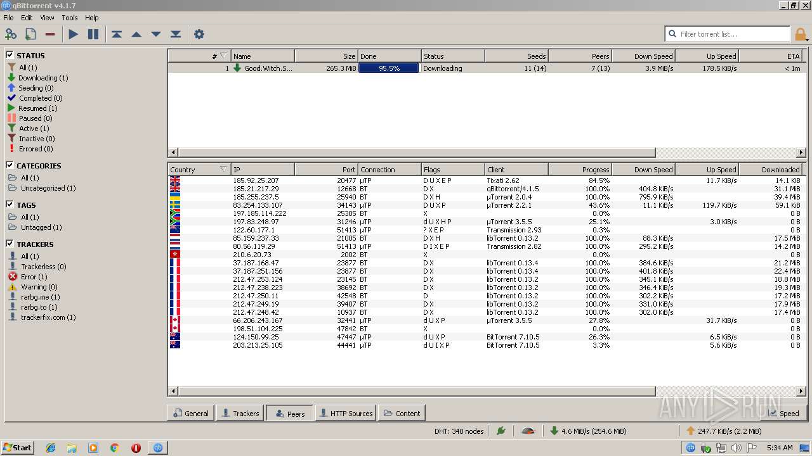812x456 pixels.
Task: Click the Delete torrent toolbar icon
Action: pos(50,34)
